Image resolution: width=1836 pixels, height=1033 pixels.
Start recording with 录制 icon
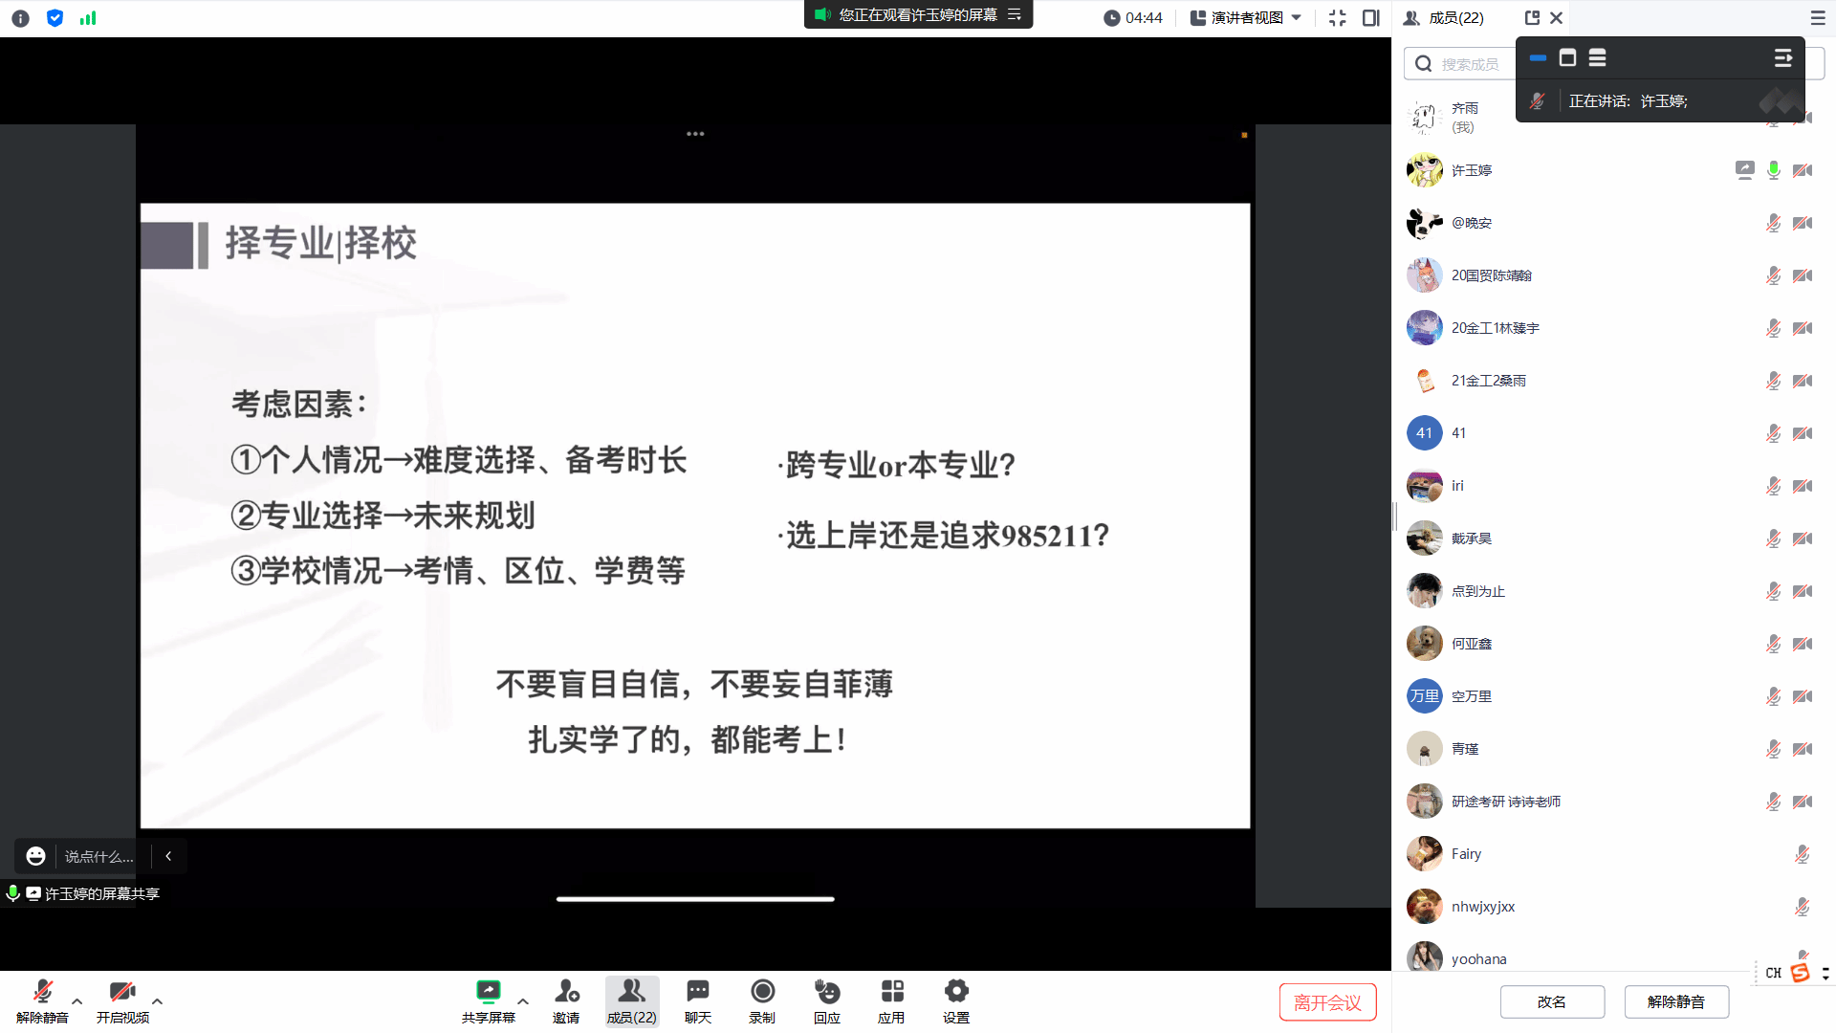762,992
